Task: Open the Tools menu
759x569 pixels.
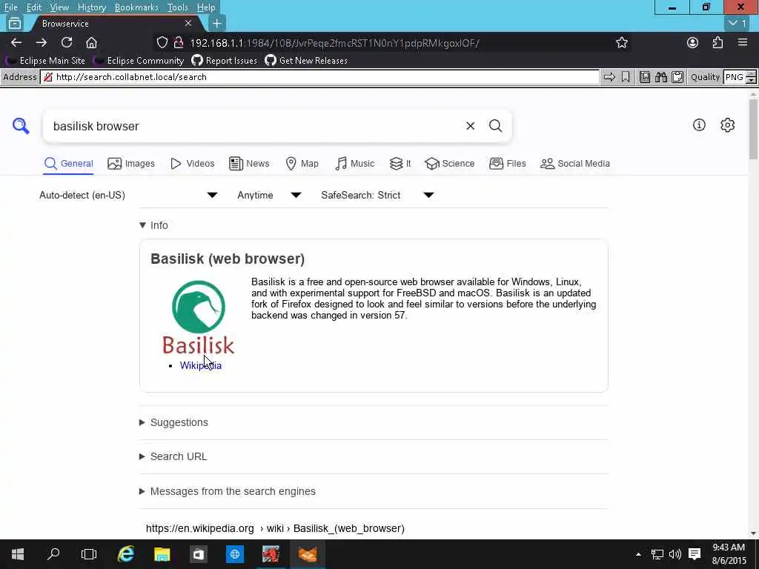Action: point(178,7)
